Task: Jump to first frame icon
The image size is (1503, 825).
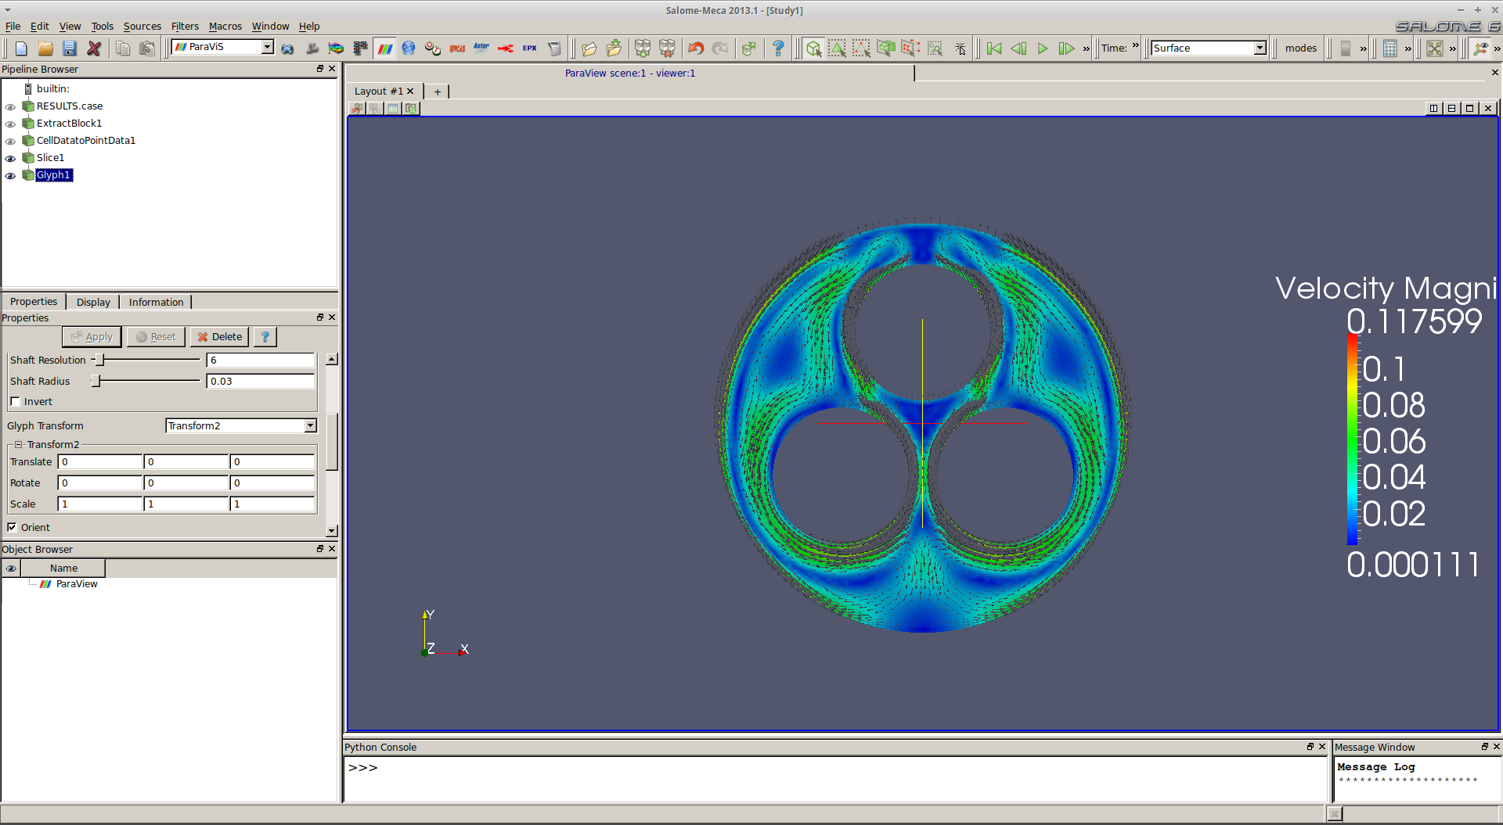Action: click(x=994, y=48)
